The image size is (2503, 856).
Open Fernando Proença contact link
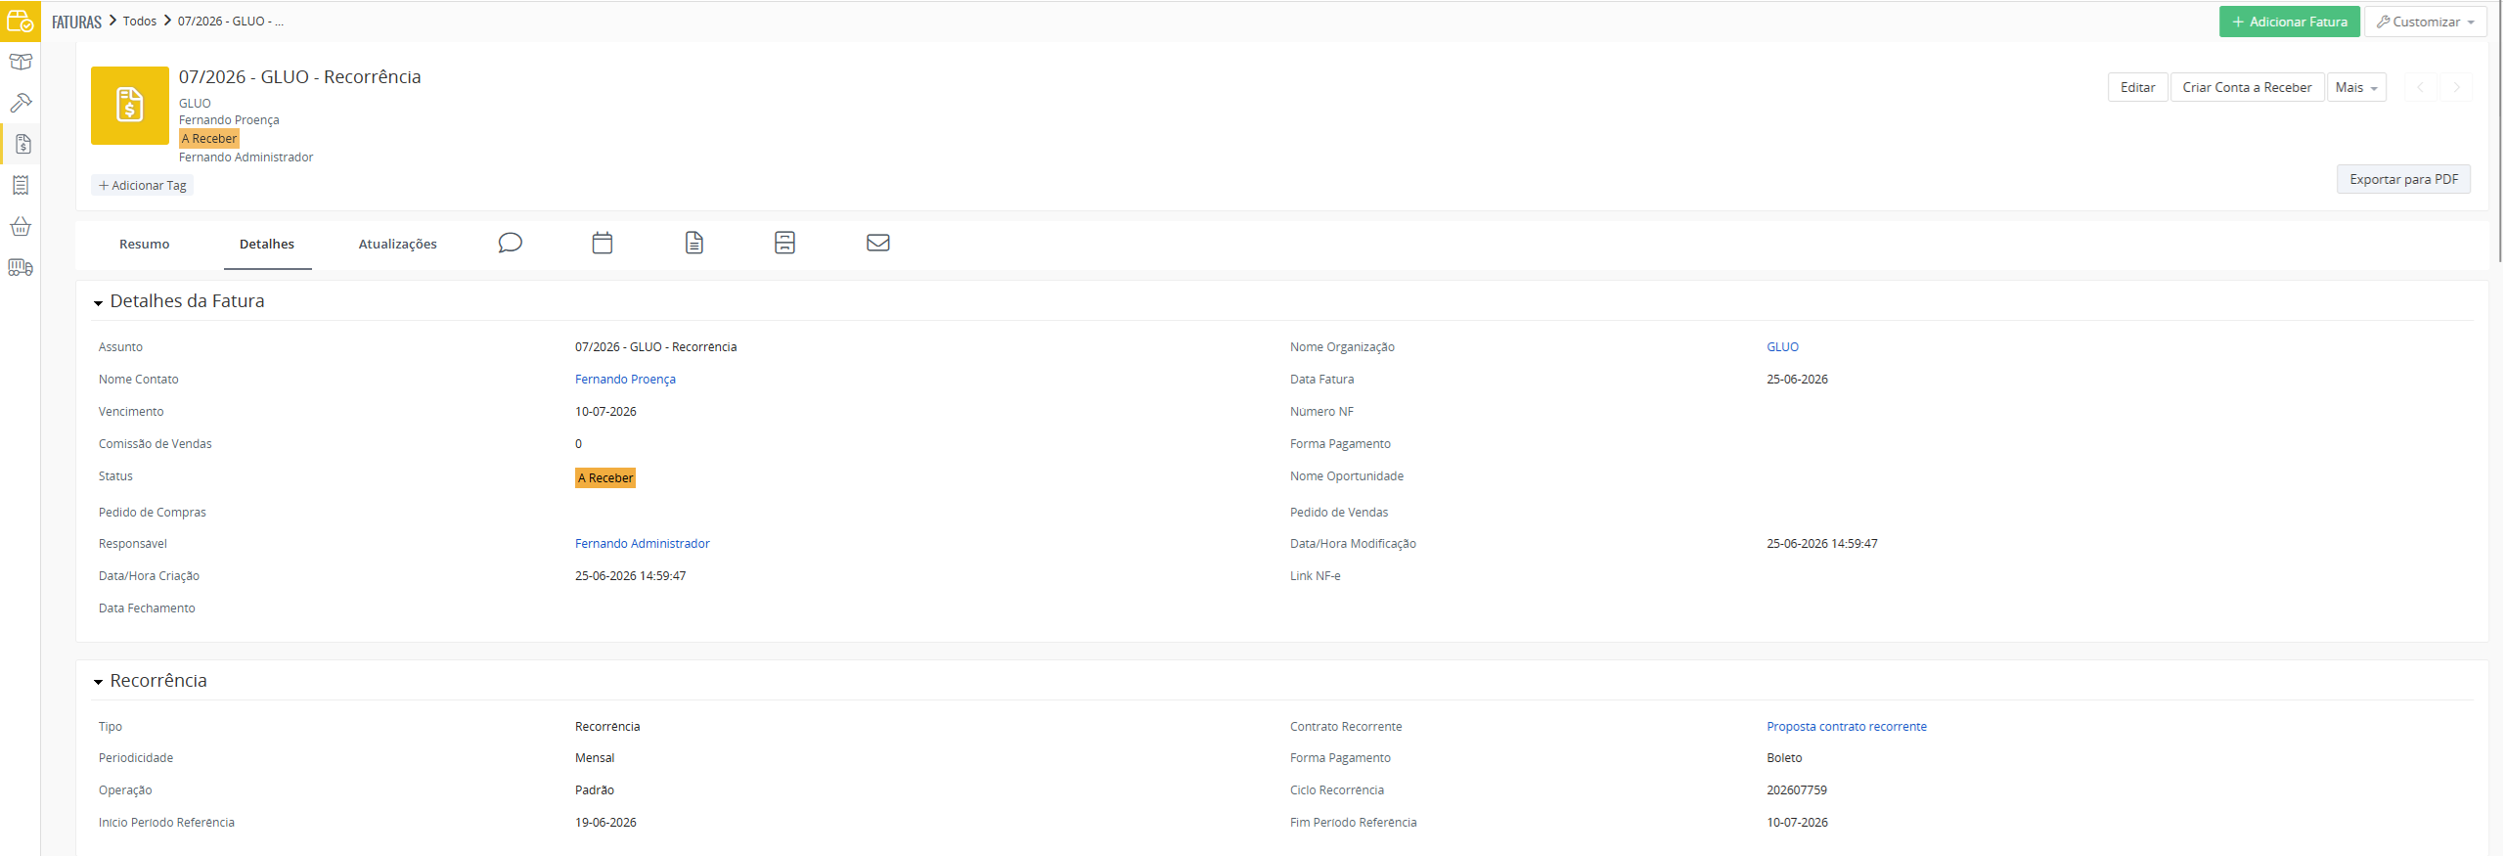(625, 380)
